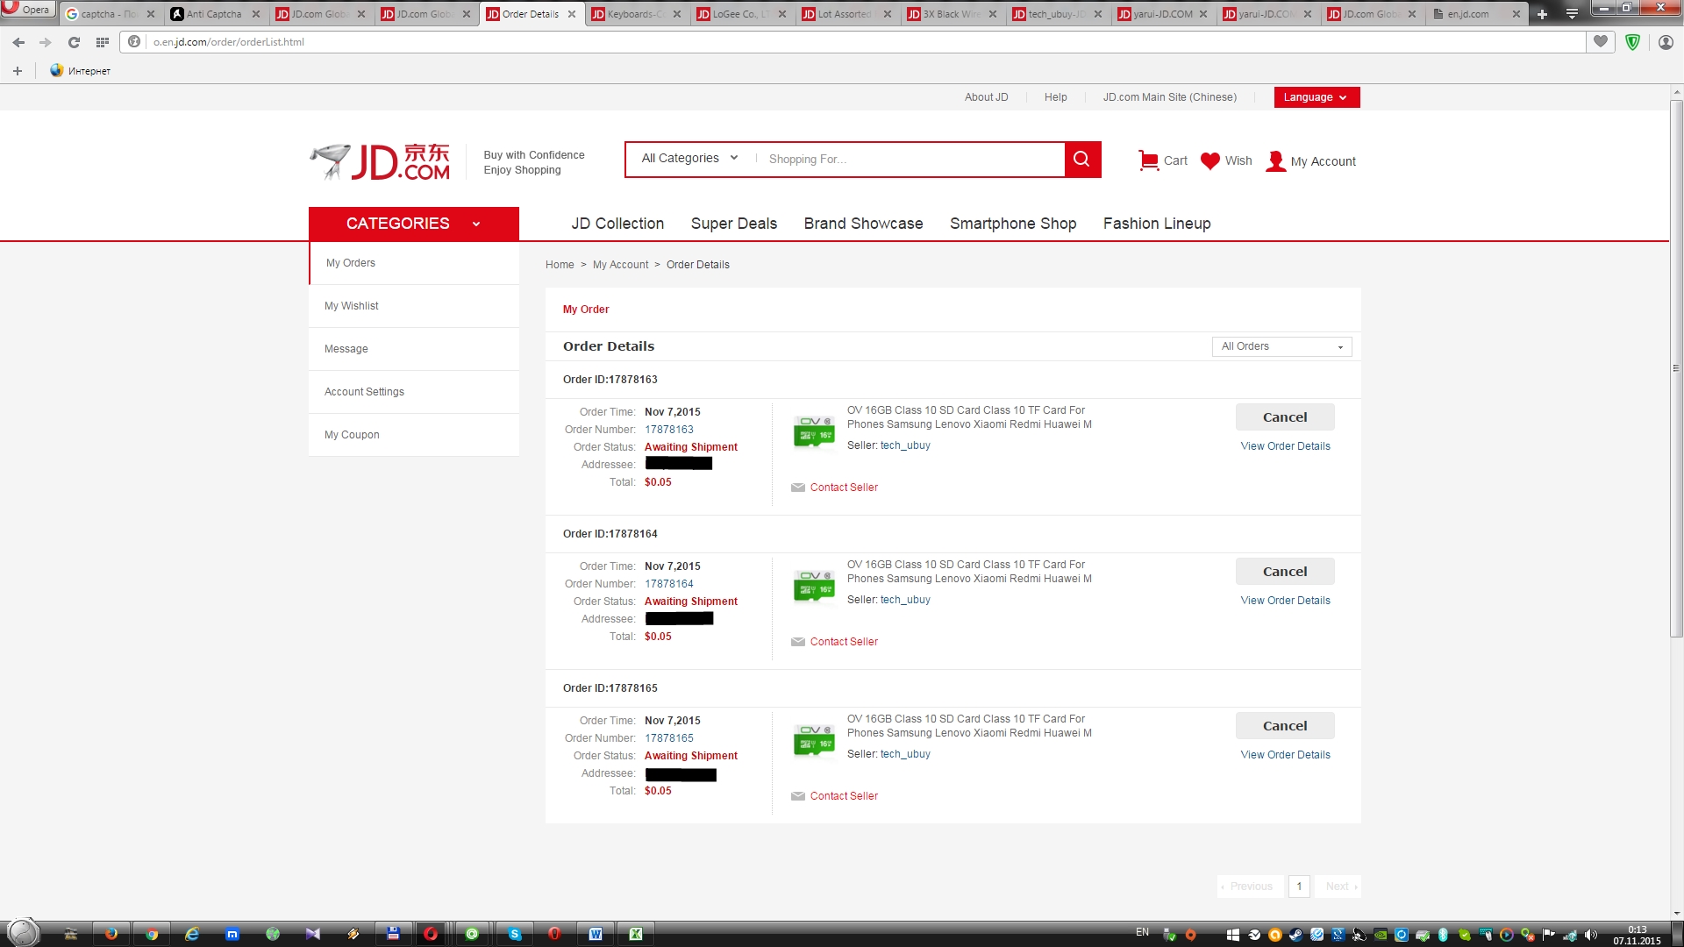The height and width of the screenshot is (947, 1684).
Task: Click Help link in top bar
Action: pos(1055,97)
